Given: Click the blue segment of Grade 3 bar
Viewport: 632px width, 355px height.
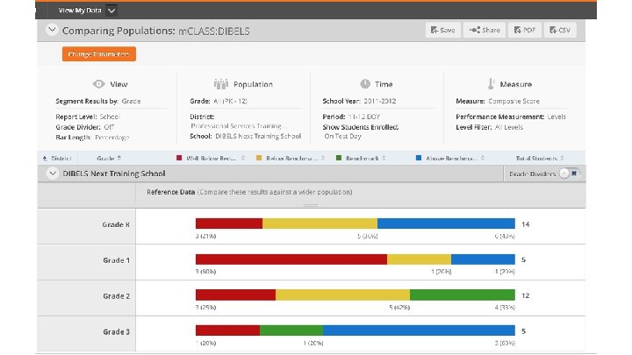Looking at the screenshot, I should point(419,330).
